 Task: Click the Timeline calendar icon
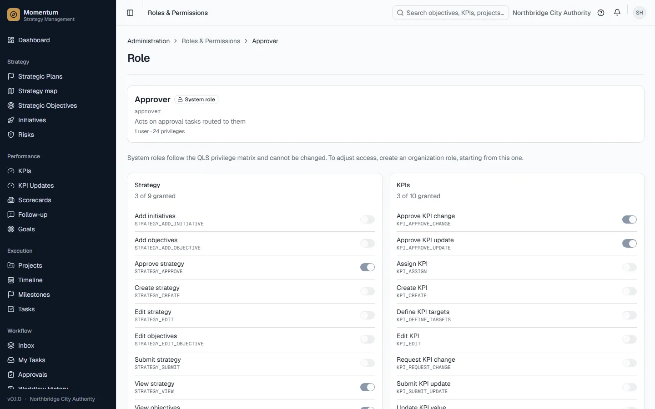tap(11, 280)
